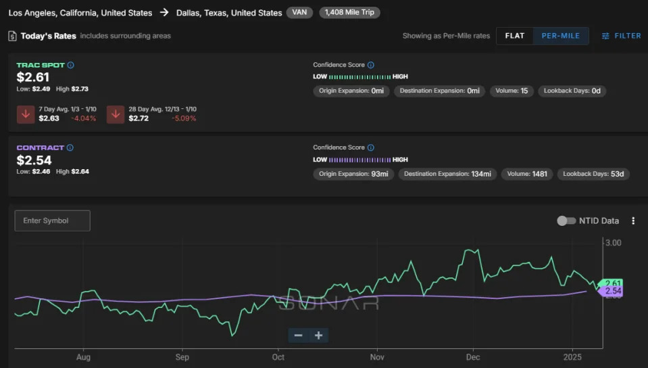The image size is (648, 368).
Task: Open the FILTER options
Action: tap(621, 36)
